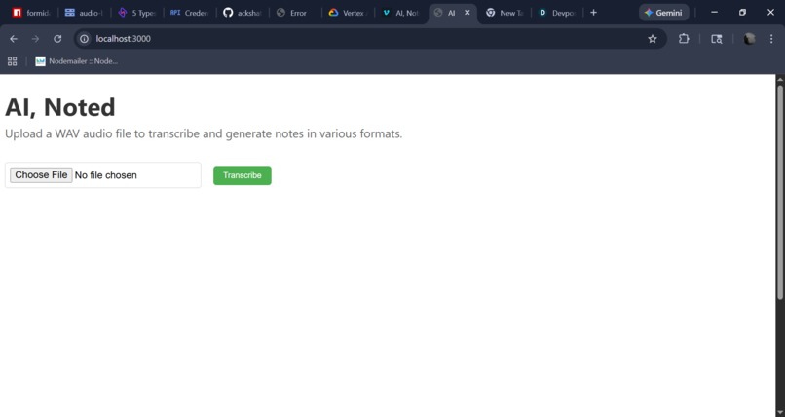Switch to the GitHub ackshat tab
785x417 pixels.
[x=243, y=13]
